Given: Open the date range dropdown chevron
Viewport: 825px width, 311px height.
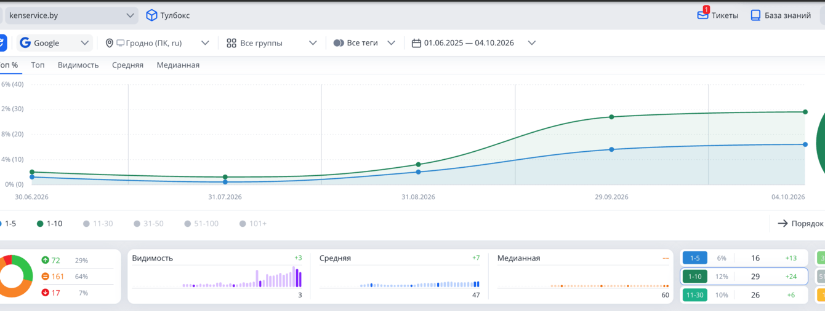Looking at the screenshot, I should tap(532, 43).
